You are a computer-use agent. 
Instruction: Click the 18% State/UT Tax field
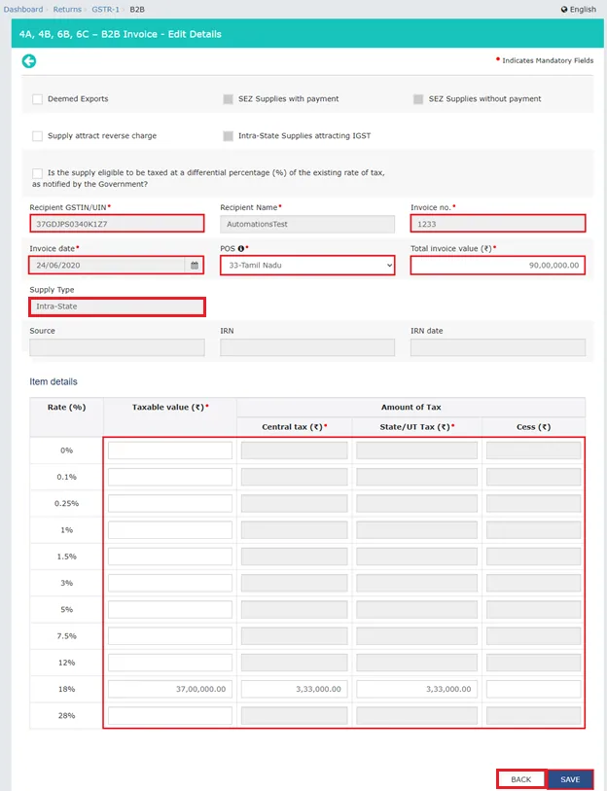point(416,689)
